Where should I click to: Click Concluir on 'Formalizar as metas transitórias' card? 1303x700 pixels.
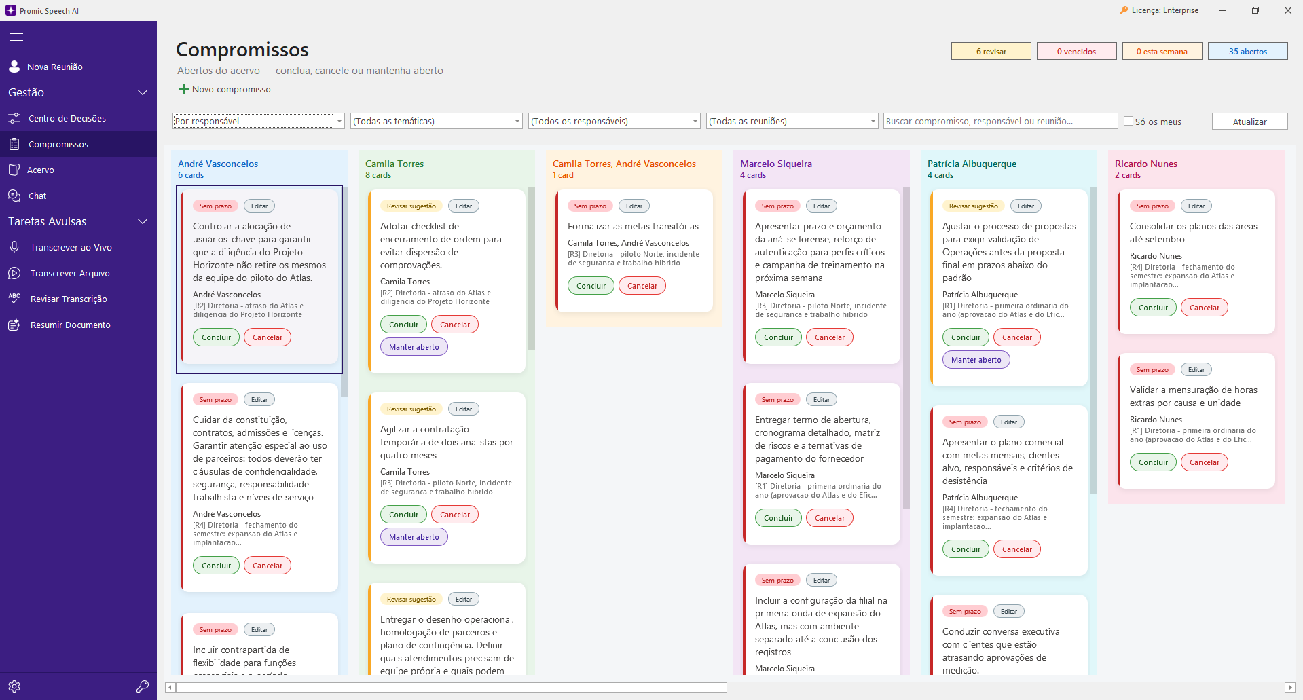(591, 286)
